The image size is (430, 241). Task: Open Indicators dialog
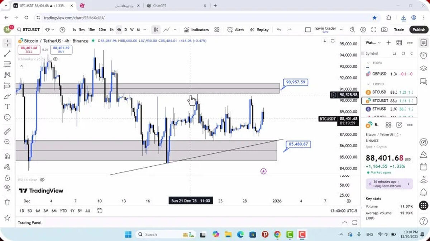(196, 30)
